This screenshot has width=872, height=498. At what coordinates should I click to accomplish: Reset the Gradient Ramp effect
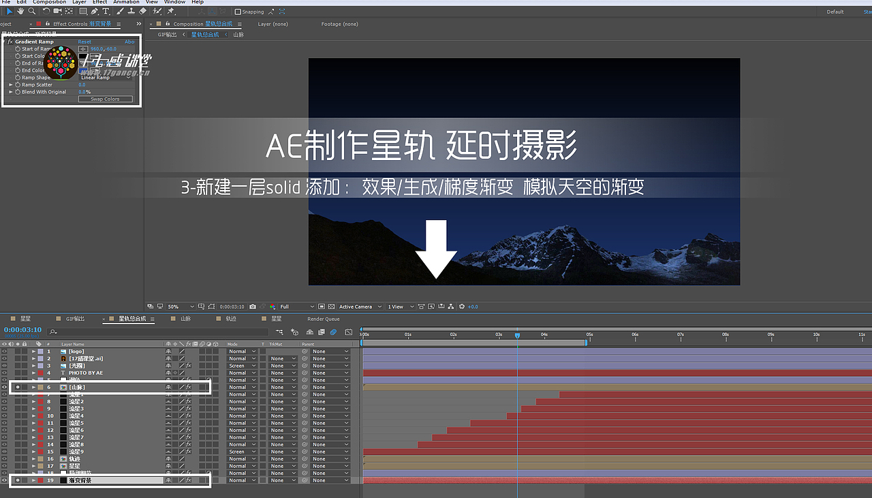coord(84,42)
